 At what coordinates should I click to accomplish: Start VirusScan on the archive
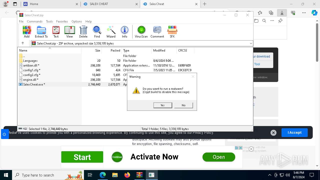[141, 32]
